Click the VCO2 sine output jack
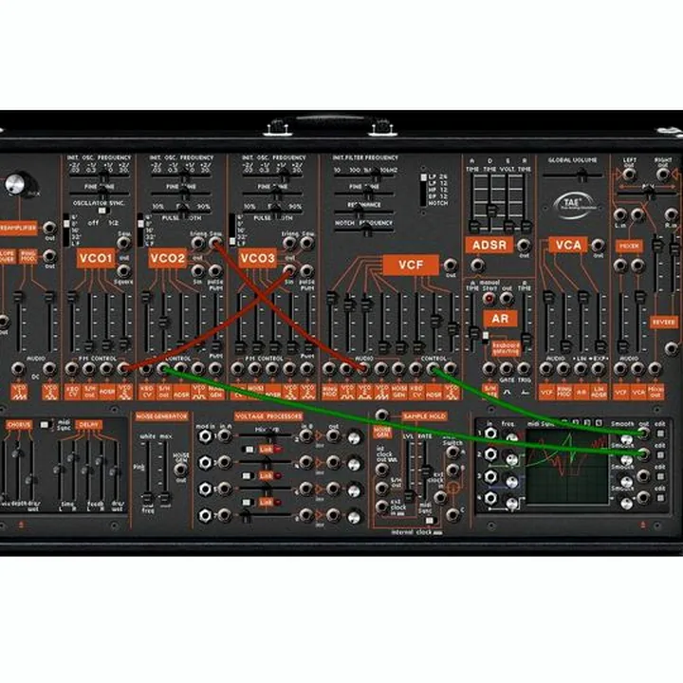683x683 pixels. click(198, 270)
